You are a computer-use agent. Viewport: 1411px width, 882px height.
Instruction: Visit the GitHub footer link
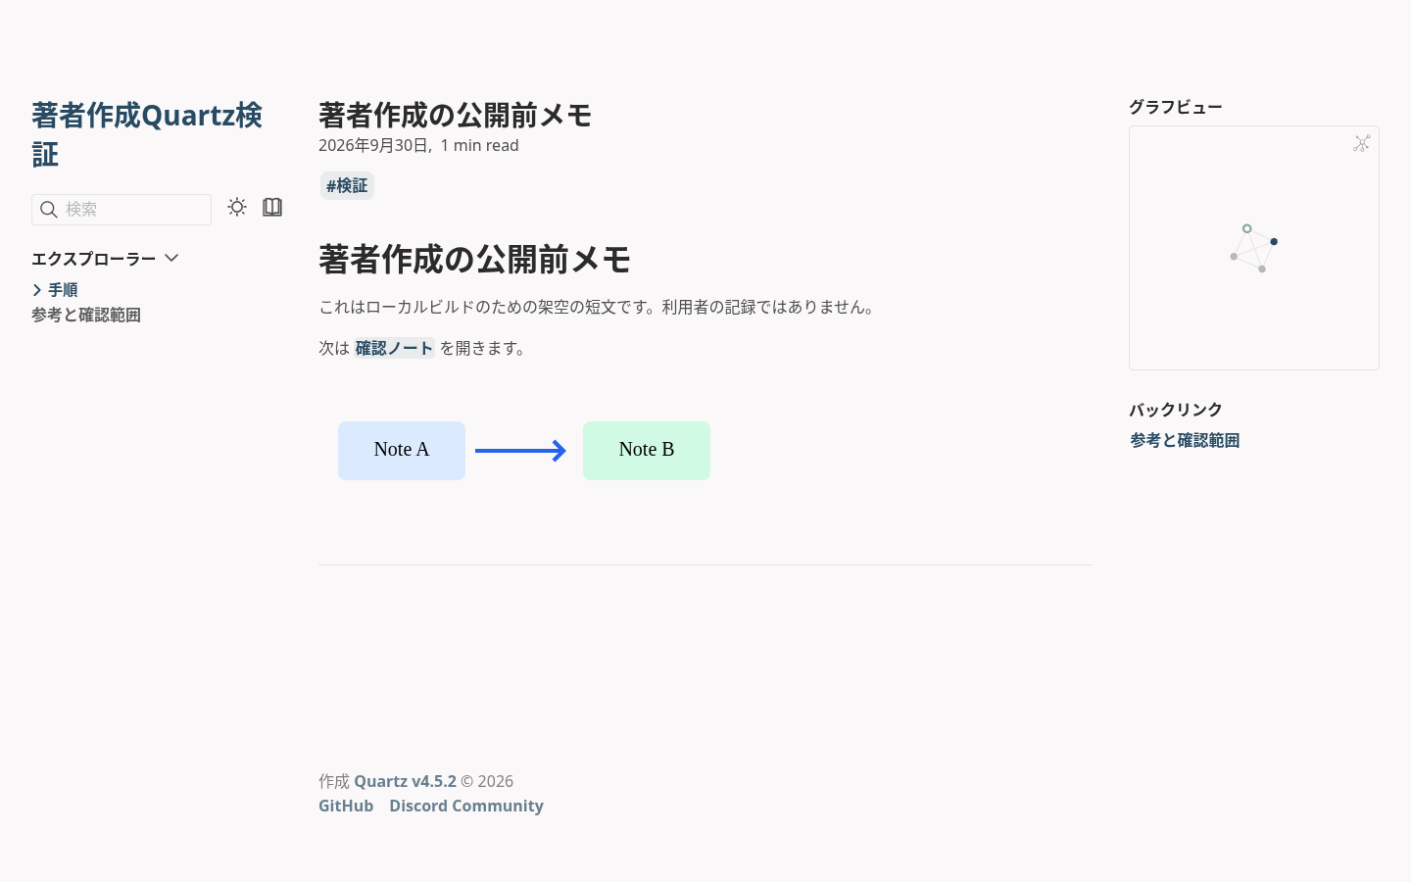click(x=346, y=806)
